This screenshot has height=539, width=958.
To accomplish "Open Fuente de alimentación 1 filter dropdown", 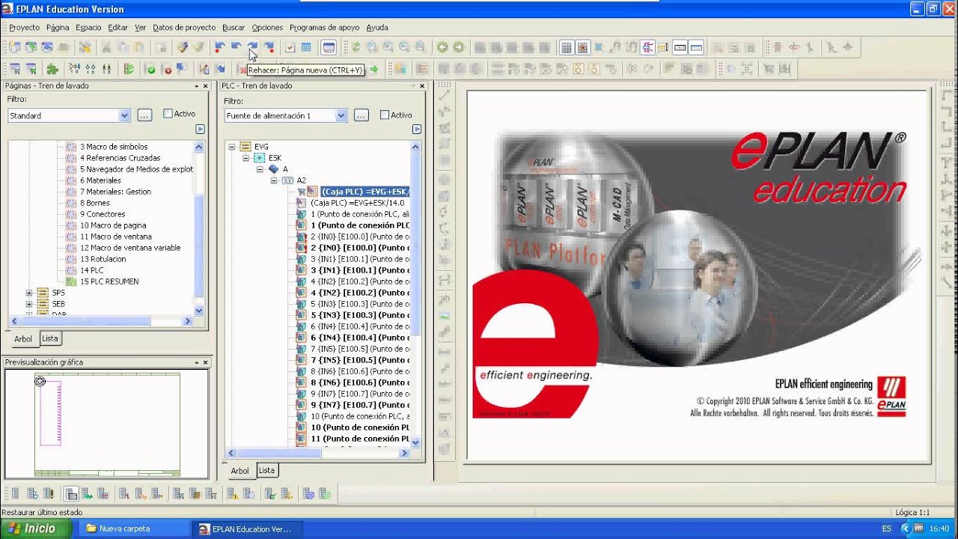I will coord(341,115).
